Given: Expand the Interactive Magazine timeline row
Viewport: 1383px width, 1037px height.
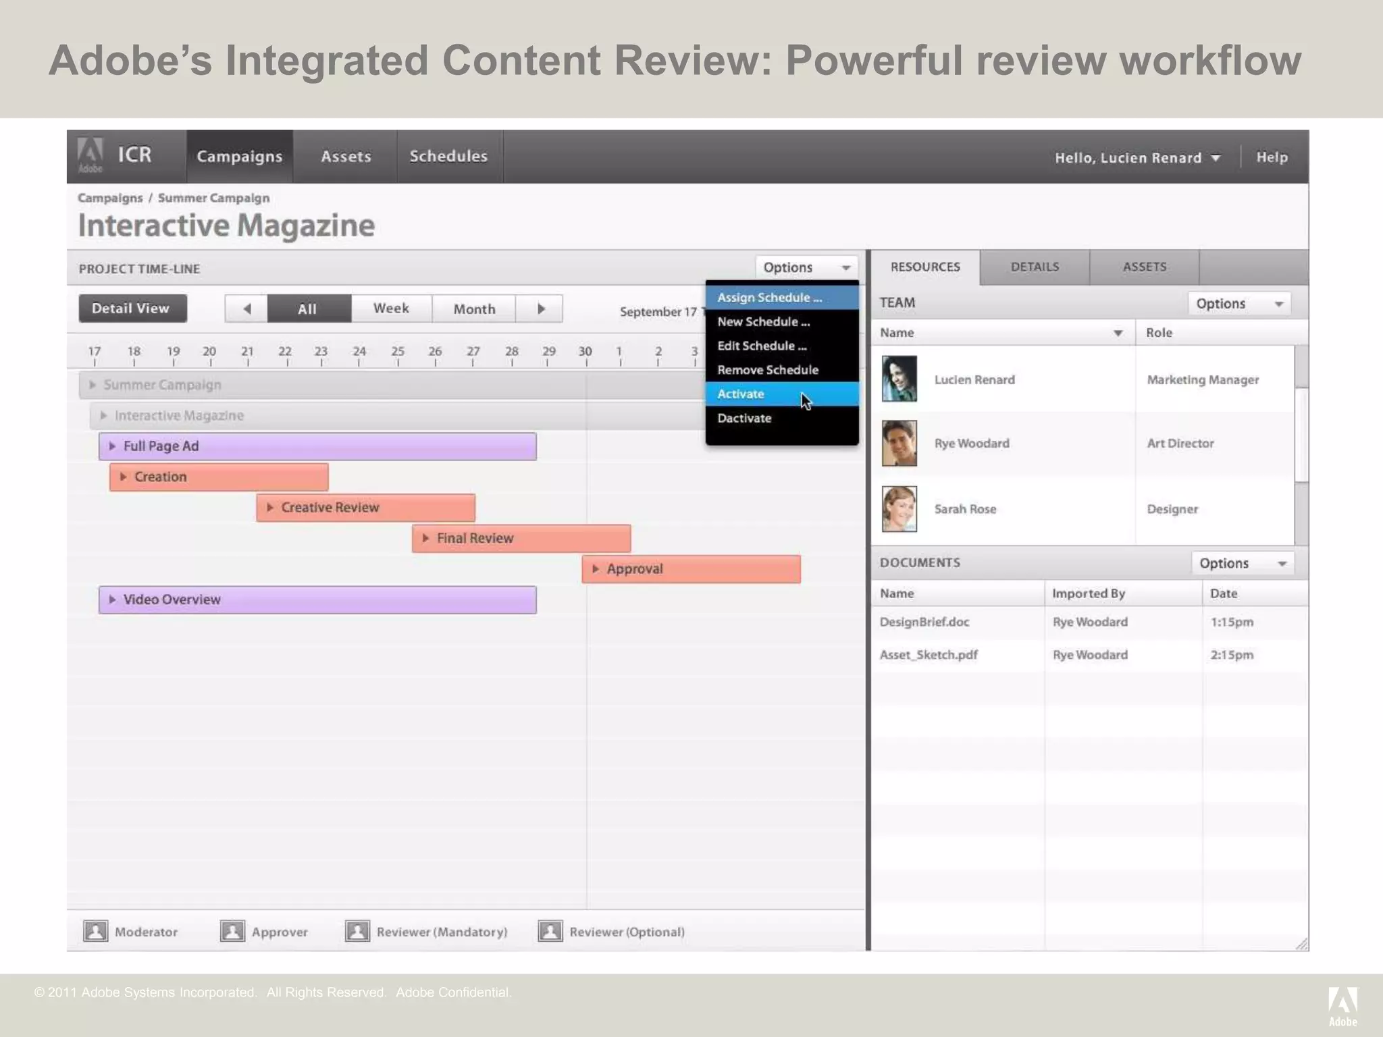Looking at the screenshot, I should click(103, 415).
